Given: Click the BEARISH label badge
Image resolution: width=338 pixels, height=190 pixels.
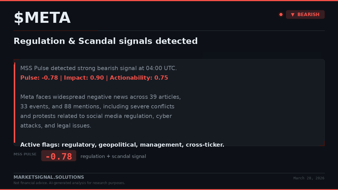Looking at the screenshot, I should 305,15.
